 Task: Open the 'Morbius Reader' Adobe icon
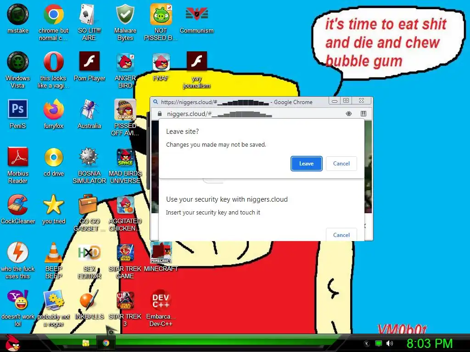[18, 157]
